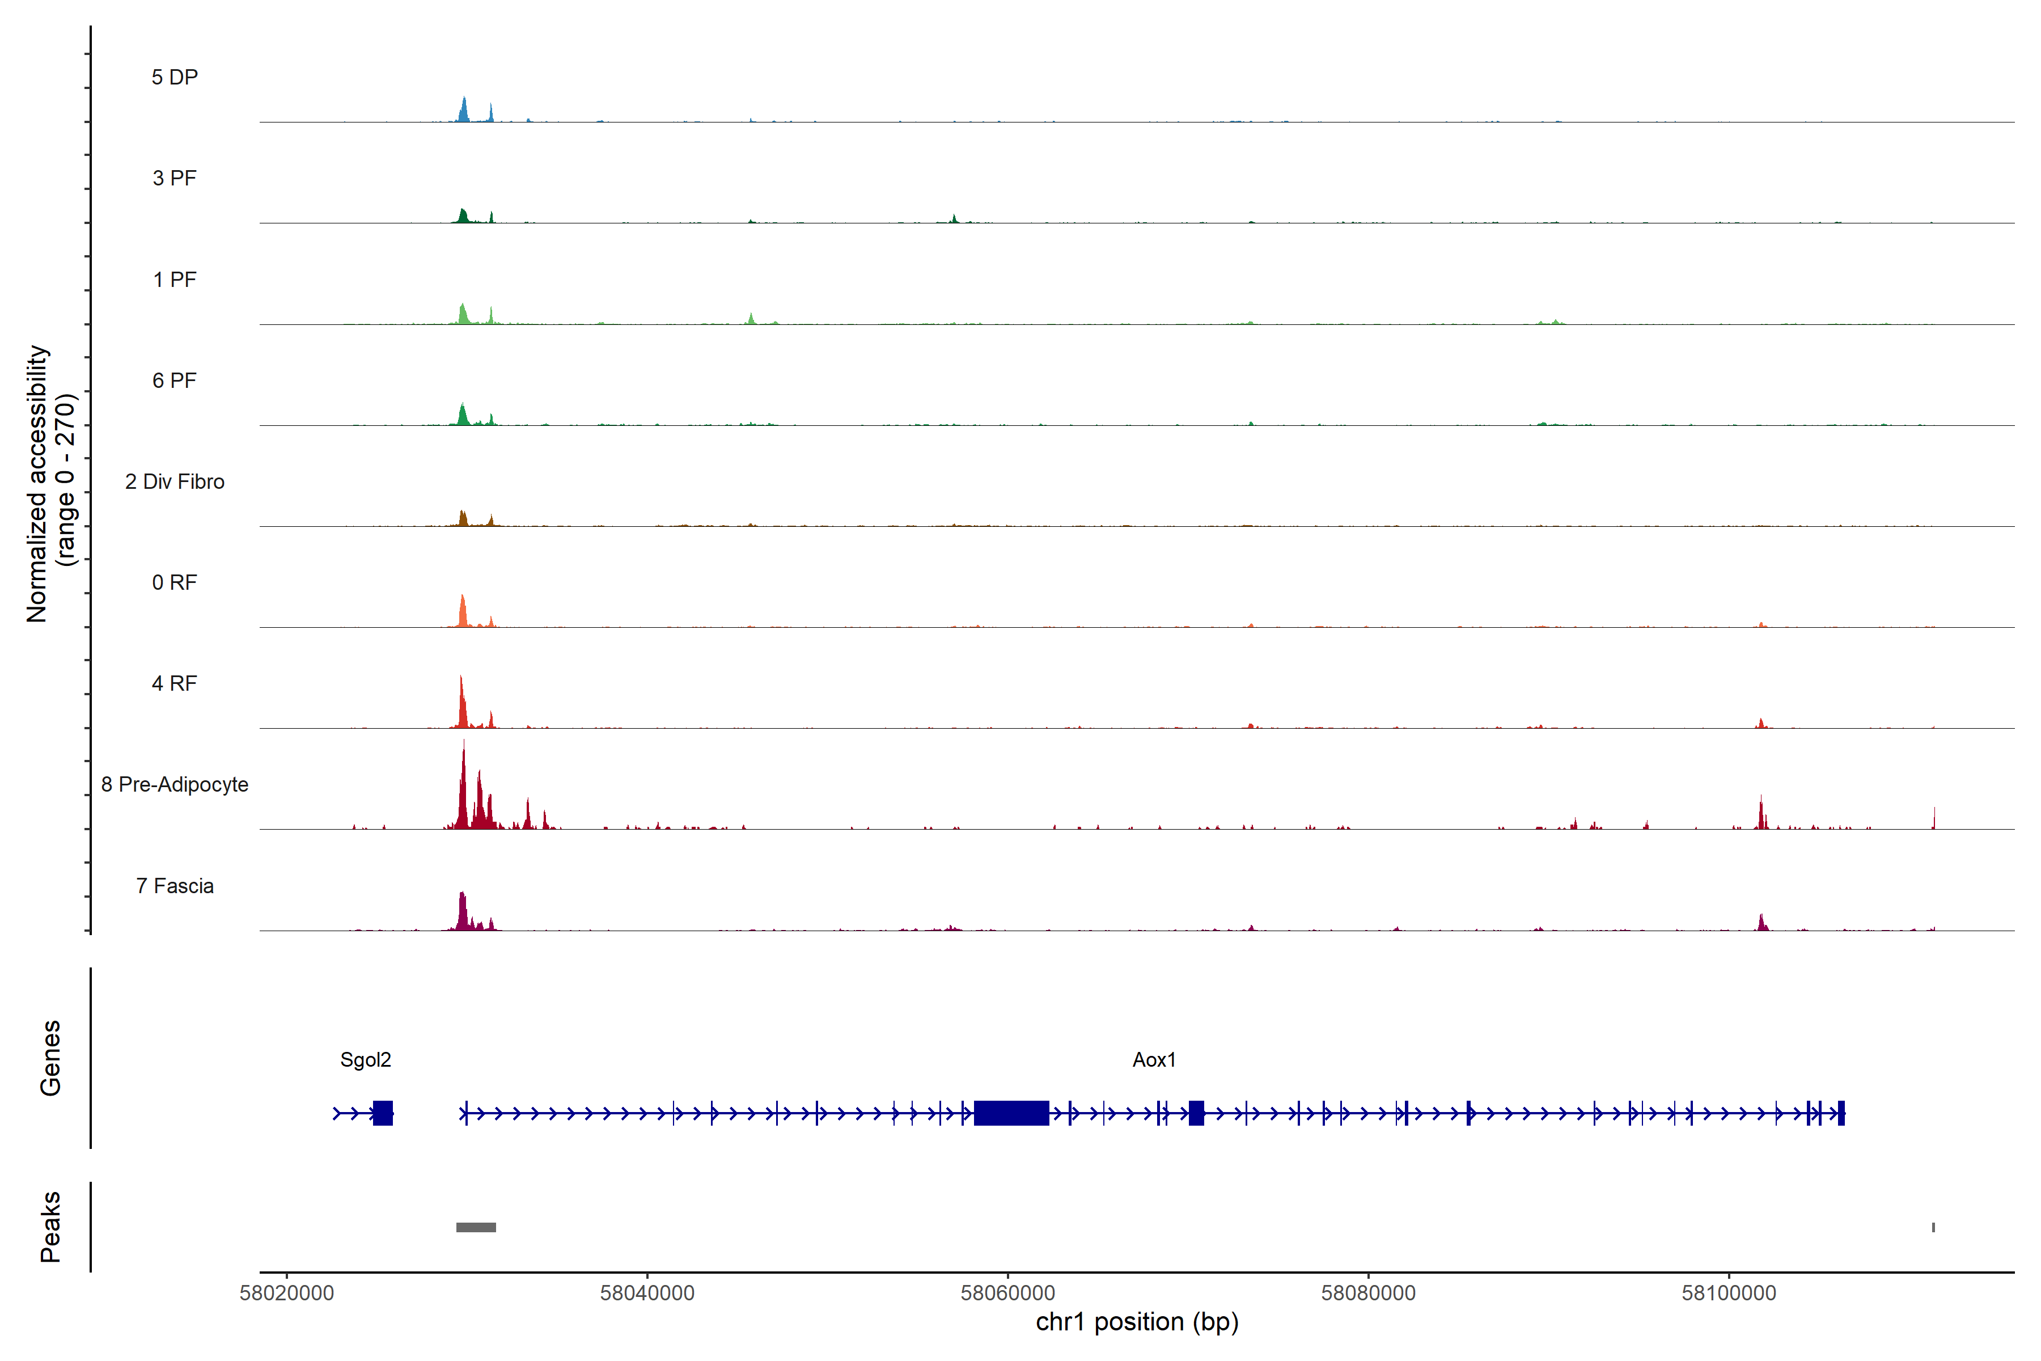Click the 8 Pre-Adipocyte track label
Screen dimensions: 2041x1361
[x=175, y=785]
